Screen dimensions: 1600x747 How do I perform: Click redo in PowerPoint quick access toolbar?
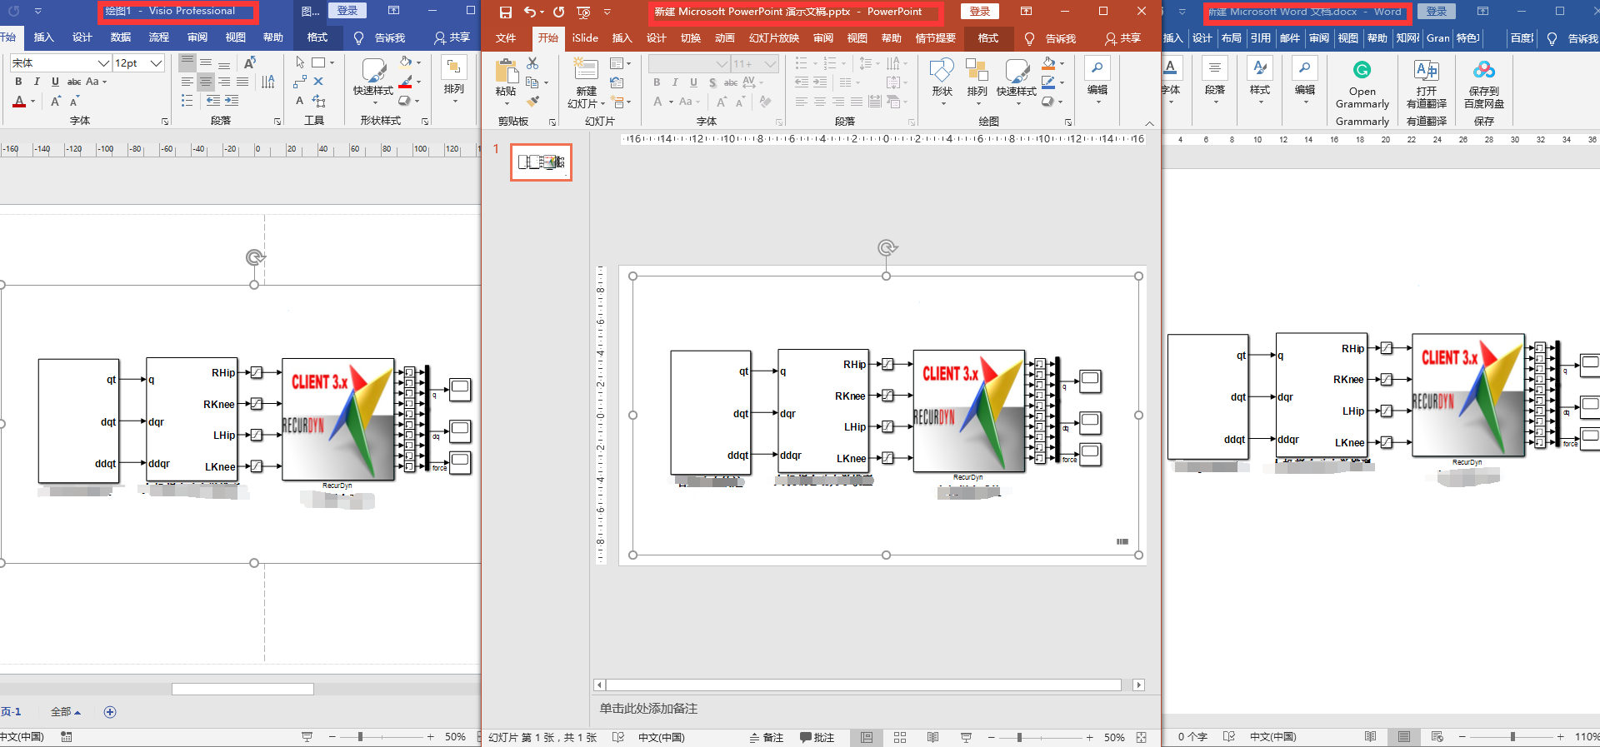pyautogui.click(x=558, y=12)
